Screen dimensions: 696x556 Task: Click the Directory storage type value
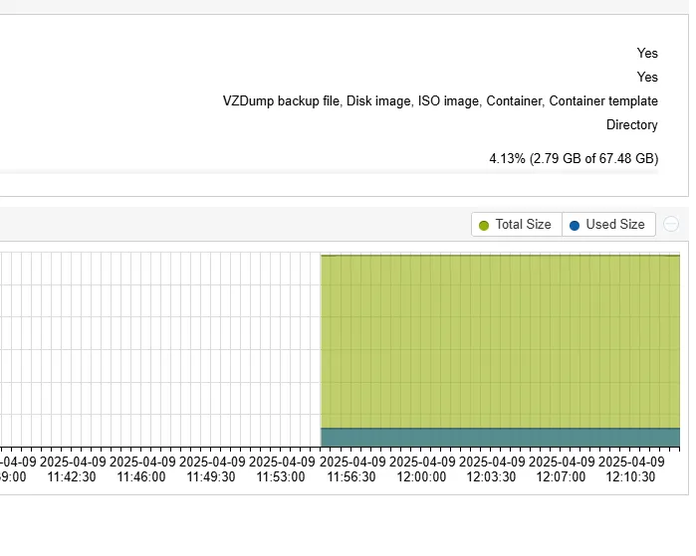(x=631, y=125)
